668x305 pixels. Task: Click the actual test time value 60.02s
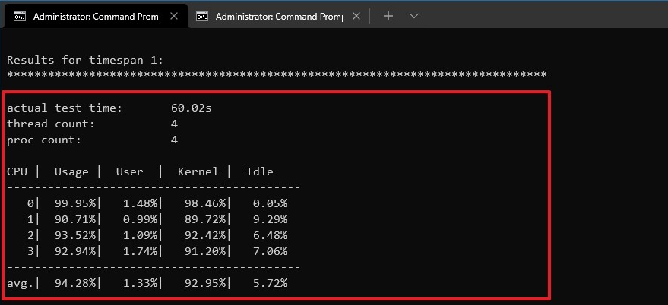click(x=192, y=108)
